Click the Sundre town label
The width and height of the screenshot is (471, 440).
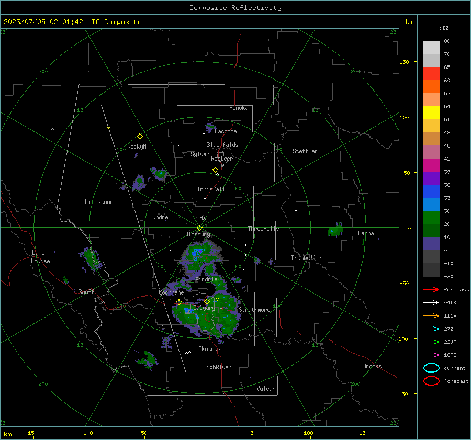point(159,217)
